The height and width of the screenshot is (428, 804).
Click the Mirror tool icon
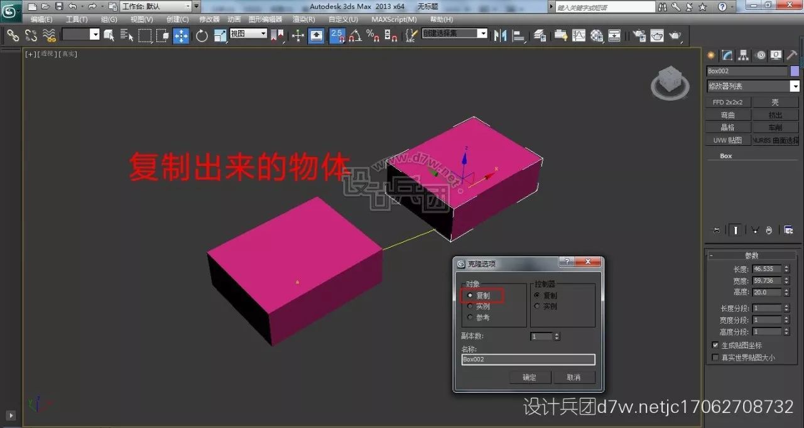pyautogui.click(x=501, y=35)
